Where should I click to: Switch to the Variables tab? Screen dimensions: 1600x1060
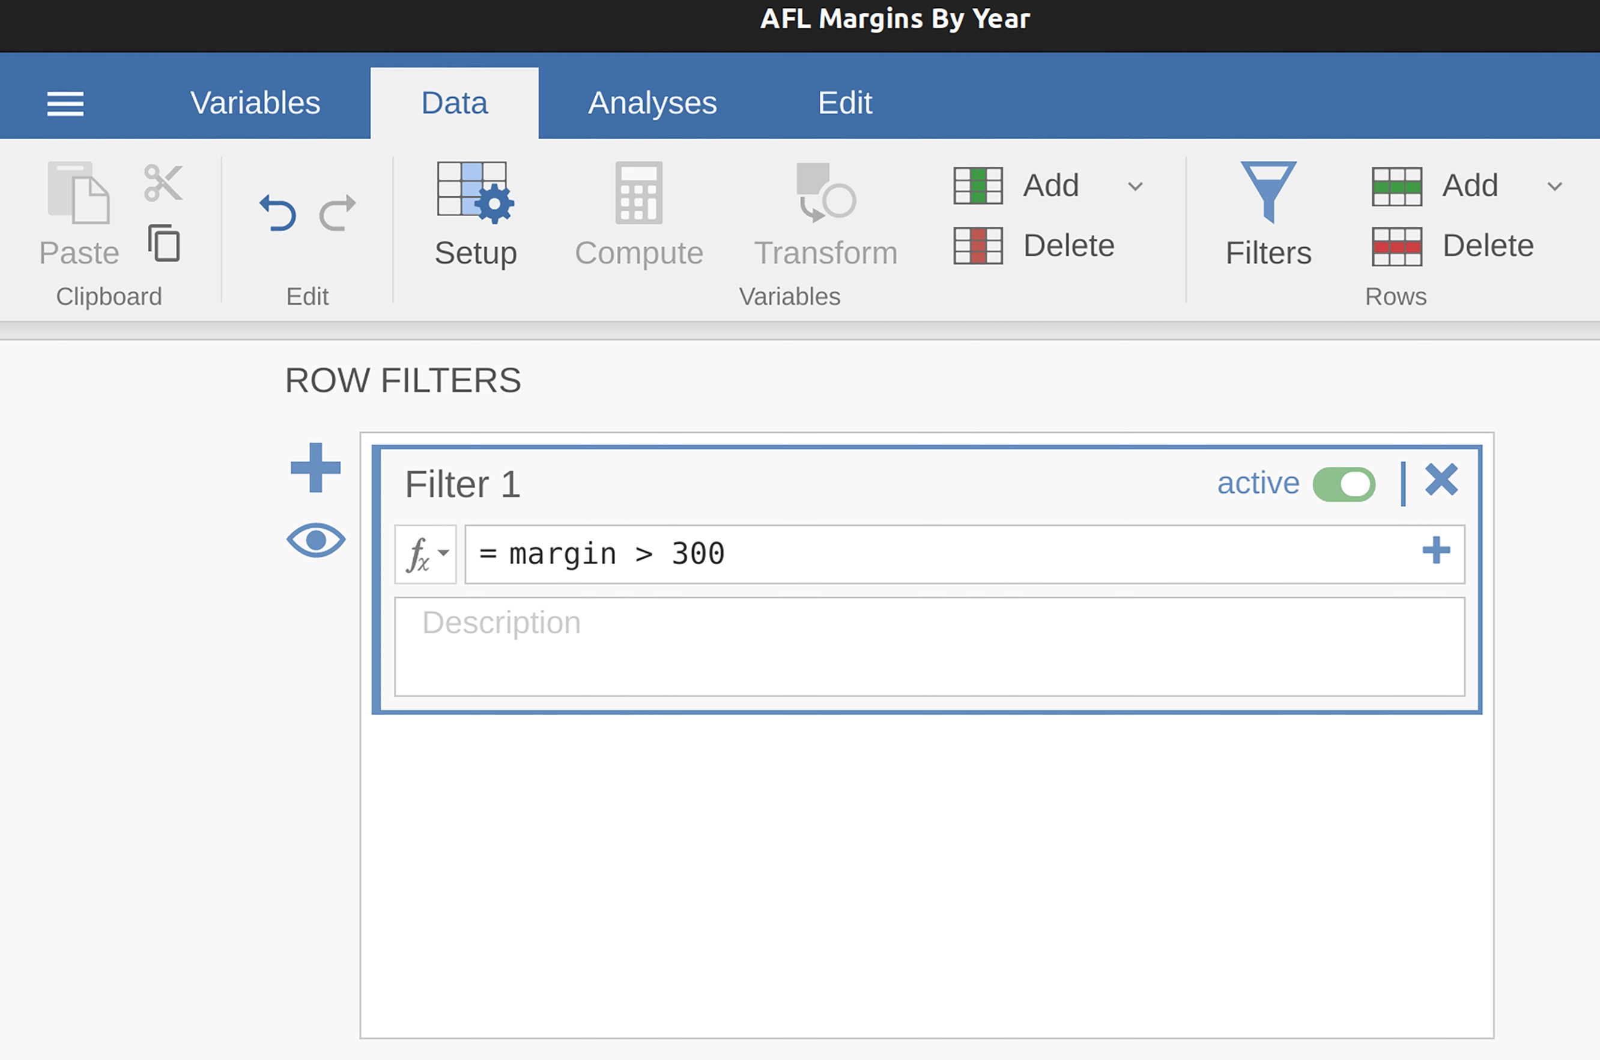click(x=255, y=103)
